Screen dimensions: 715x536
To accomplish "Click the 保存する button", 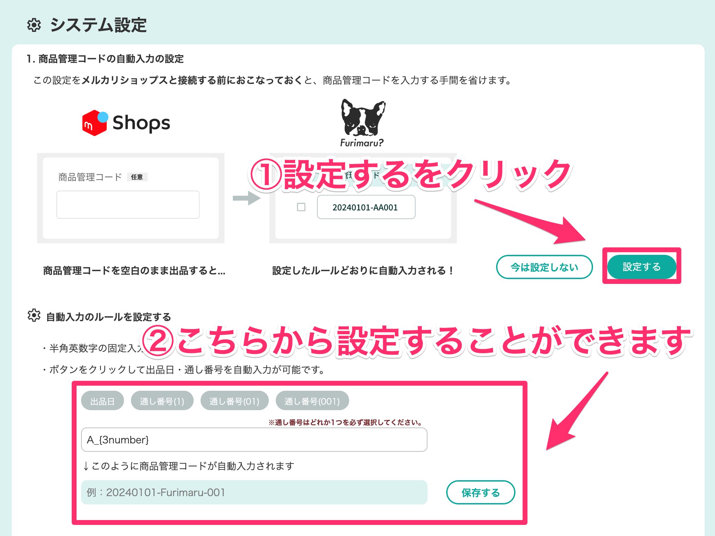I will 480,492.
